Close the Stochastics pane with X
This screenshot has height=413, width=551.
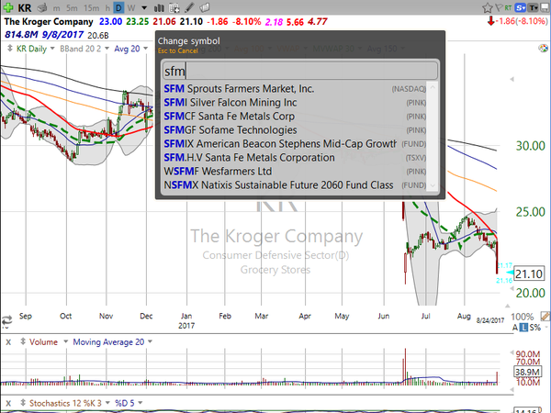point(9,403)
